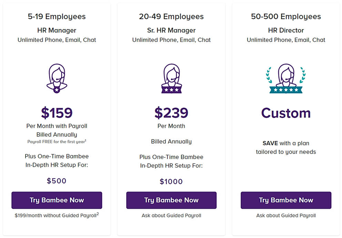Click the $500 one-time setup fee amount
Viewport: 342px width, 238px height.
[57, 181]
